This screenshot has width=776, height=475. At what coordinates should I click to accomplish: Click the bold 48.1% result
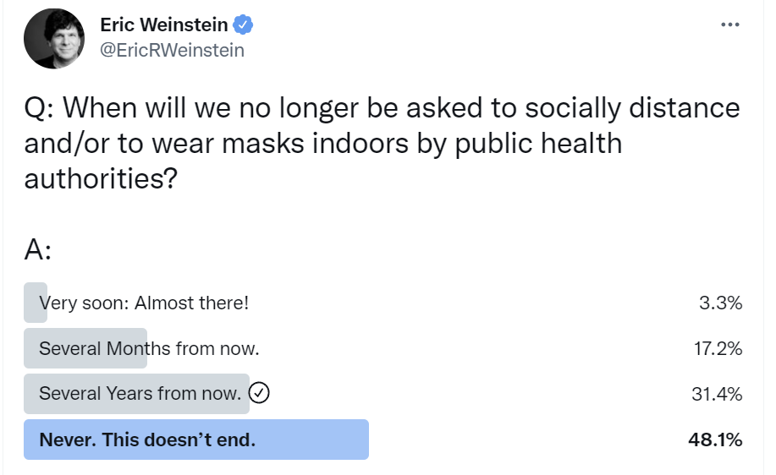(x=716, y=440)
